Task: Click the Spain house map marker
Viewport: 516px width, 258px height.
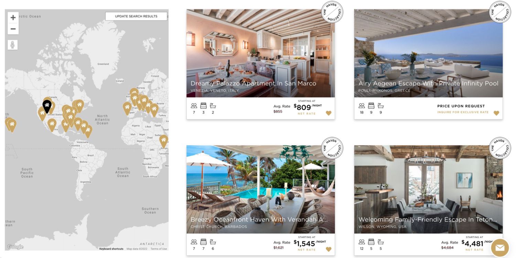Action: [127, 108]
